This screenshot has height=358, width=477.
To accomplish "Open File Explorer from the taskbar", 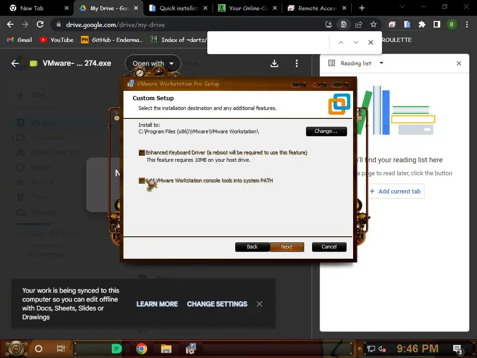I will 166,349.
